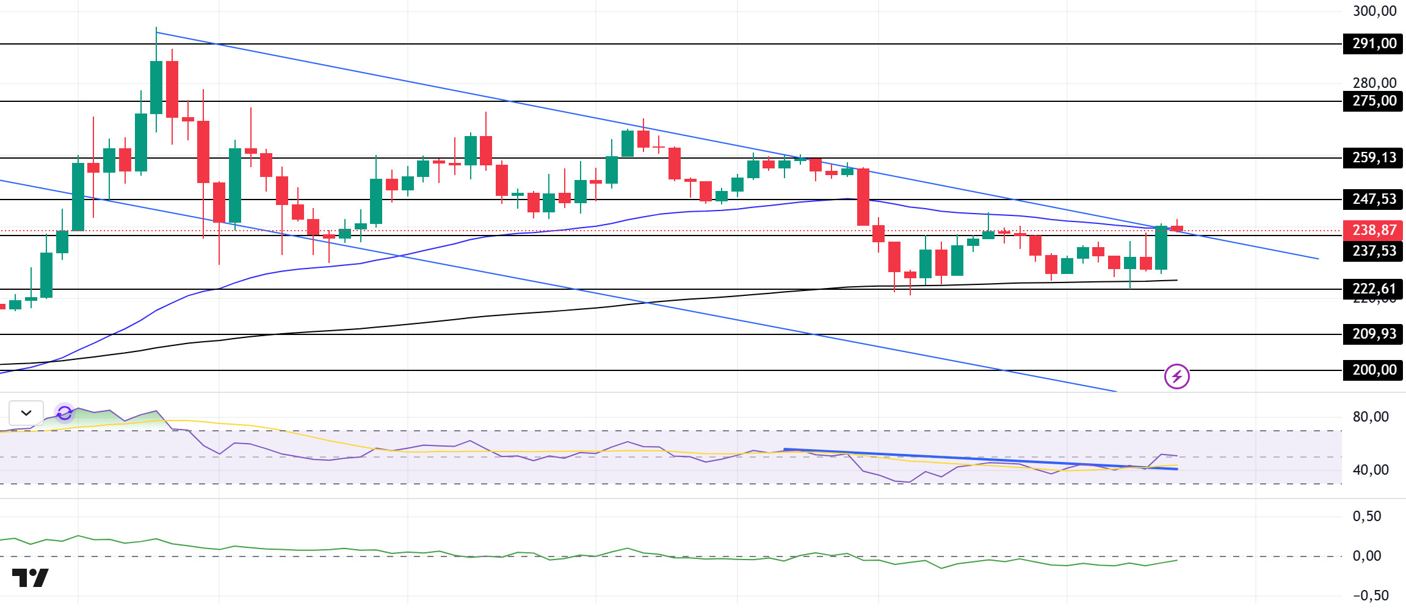The width and height of the screenshot is (1406, 612).
Task: Click the 0,00 oscillator axis value
Action: coord(1367,556)
